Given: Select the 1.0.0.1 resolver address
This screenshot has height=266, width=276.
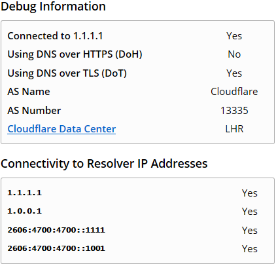Looking at the screenshot, I should pyautogui.click(x=24, y=211).
